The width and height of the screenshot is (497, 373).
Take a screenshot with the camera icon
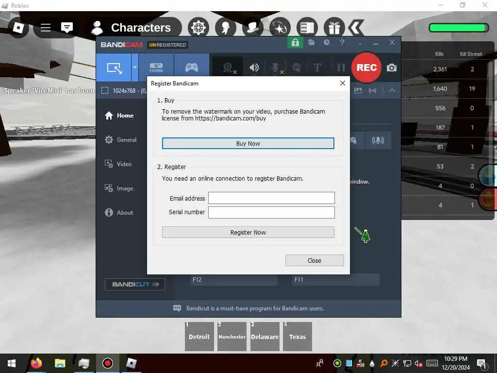392,68
